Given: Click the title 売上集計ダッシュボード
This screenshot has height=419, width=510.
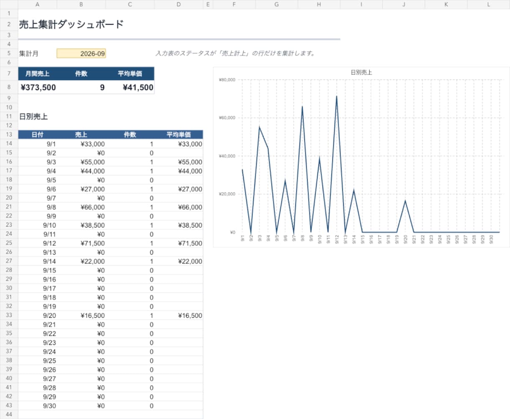Looking at the screenshot, I should click(x=71, y=24).
